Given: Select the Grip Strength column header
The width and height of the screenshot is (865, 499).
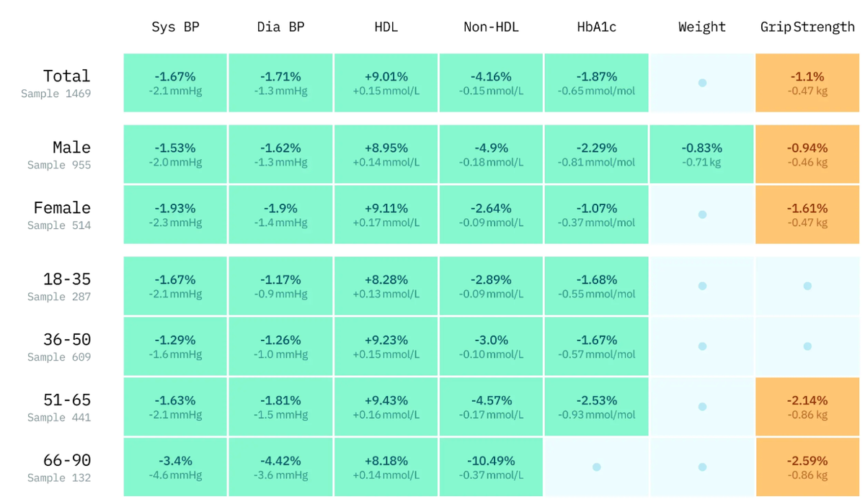Looking at the screenshot, I should click(x=807, y=27).
